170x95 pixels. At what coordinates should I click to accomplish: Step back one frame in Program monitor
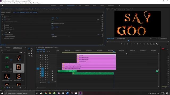pyautogui.click(x=135, y=44)
